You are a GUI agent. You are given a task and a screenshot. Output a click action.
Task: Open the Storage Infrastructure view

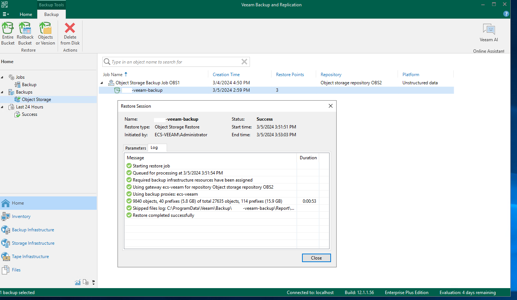(x=48, y=243)
